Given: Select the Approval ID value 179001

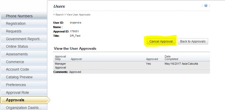Looking at the screenshot, I should click(74, 31).
